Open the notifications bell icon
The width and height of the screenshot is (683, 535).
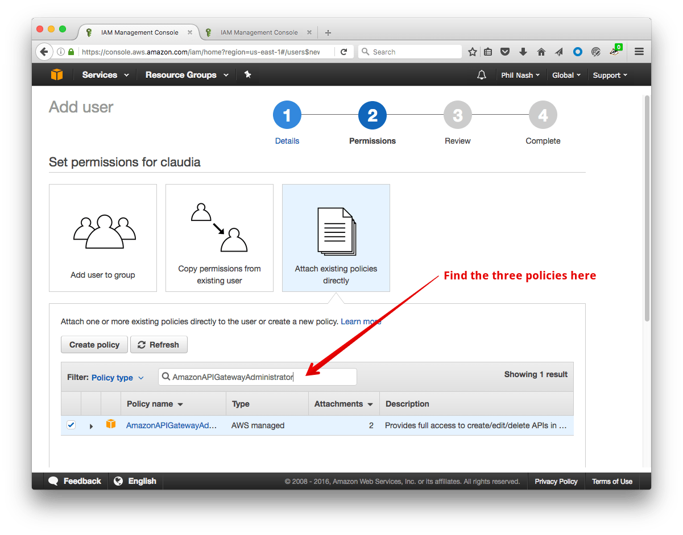click(482, 75)
